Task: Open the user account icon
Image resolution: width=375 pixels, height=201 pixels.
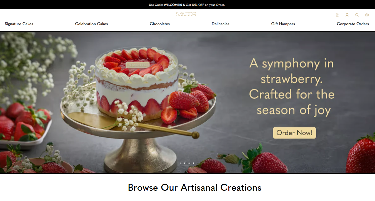Action: point(347,15)
